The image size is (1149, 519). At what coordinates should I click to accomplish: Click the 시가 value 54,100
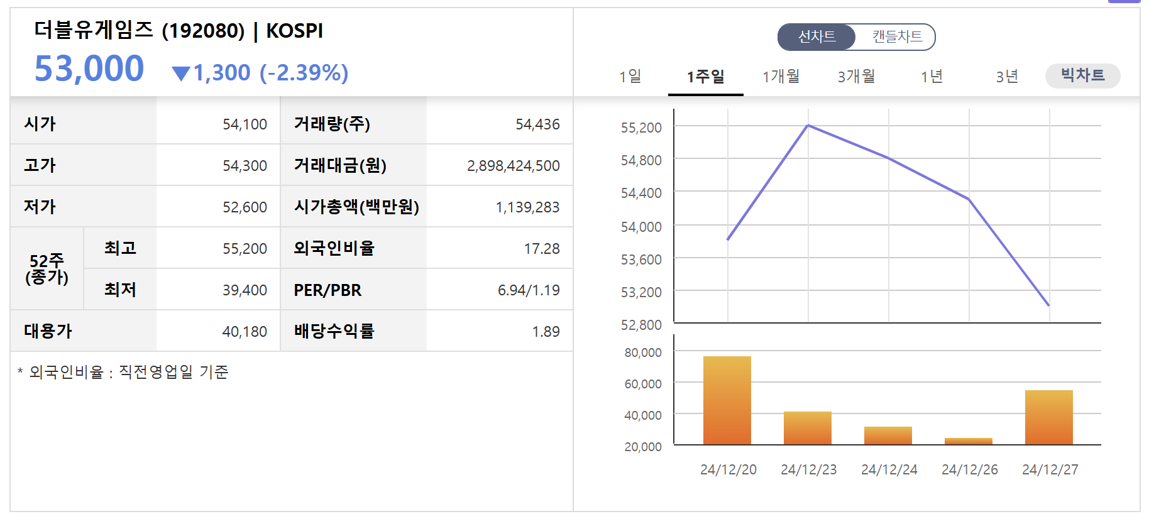pyautogui.click(x=245, y=124)
